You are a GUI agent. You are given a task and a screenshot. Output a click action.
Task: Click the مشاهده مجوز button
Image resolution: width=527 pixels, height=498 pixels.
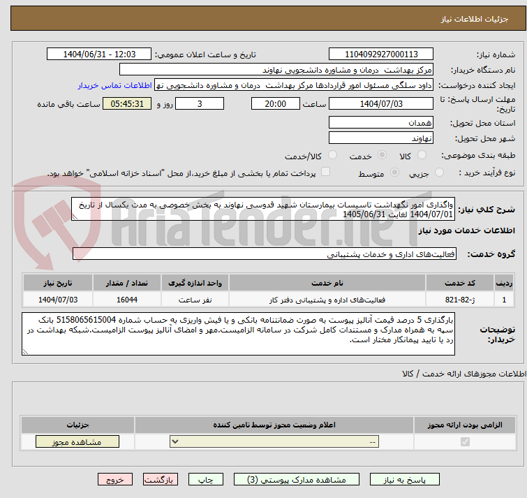[x=77, y=442]
